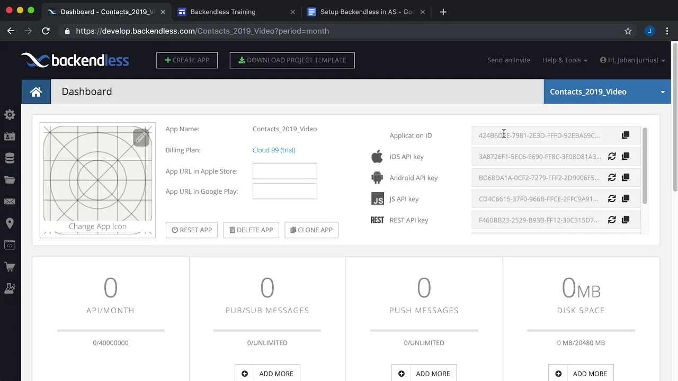Click the Application ID value field

point(556,135)
